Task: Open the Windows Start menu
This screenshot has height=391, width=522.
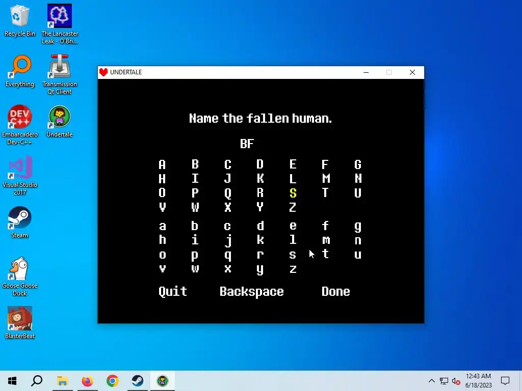Action: (12, 381)
